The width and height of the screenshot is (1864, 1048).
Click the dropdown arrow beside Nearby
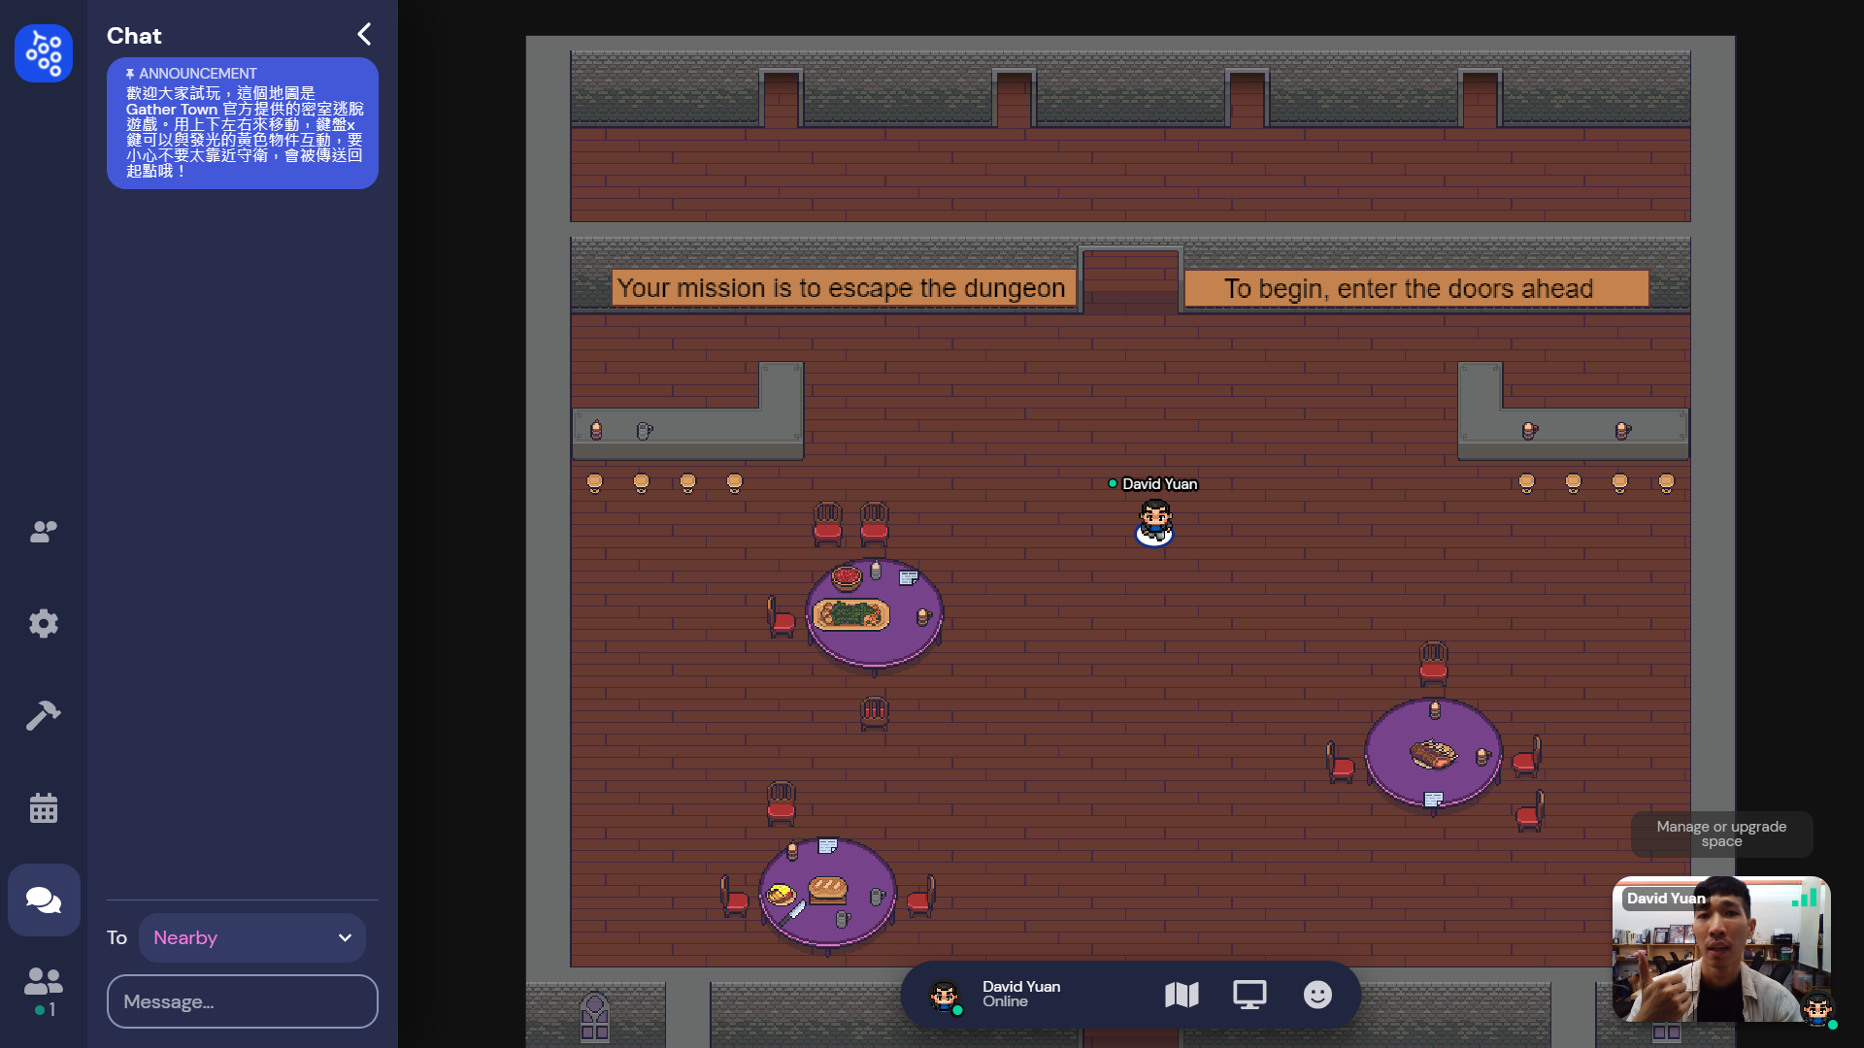345,937
